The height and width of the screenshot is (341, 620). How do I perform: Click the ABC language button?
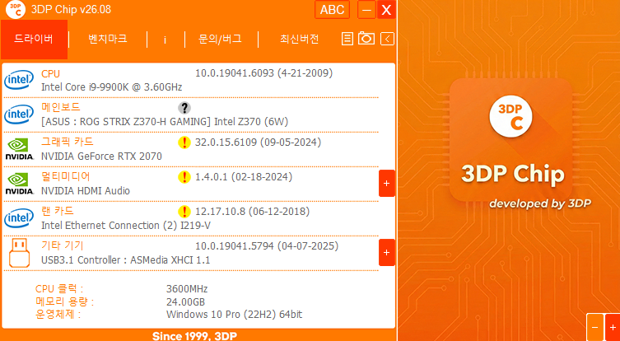click(332, 10)
